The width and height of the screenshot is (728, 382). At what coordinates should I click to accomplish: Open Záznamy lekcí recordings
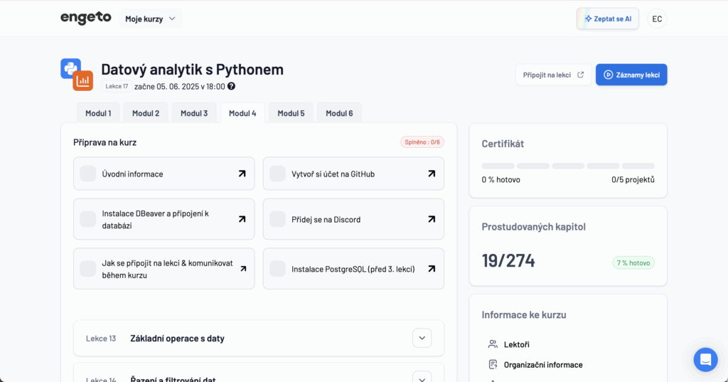631,75
